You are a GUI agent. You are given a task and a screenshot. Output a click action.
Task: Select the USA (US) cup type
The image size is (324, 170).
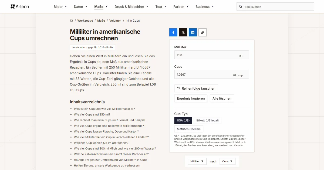(183, 120)
